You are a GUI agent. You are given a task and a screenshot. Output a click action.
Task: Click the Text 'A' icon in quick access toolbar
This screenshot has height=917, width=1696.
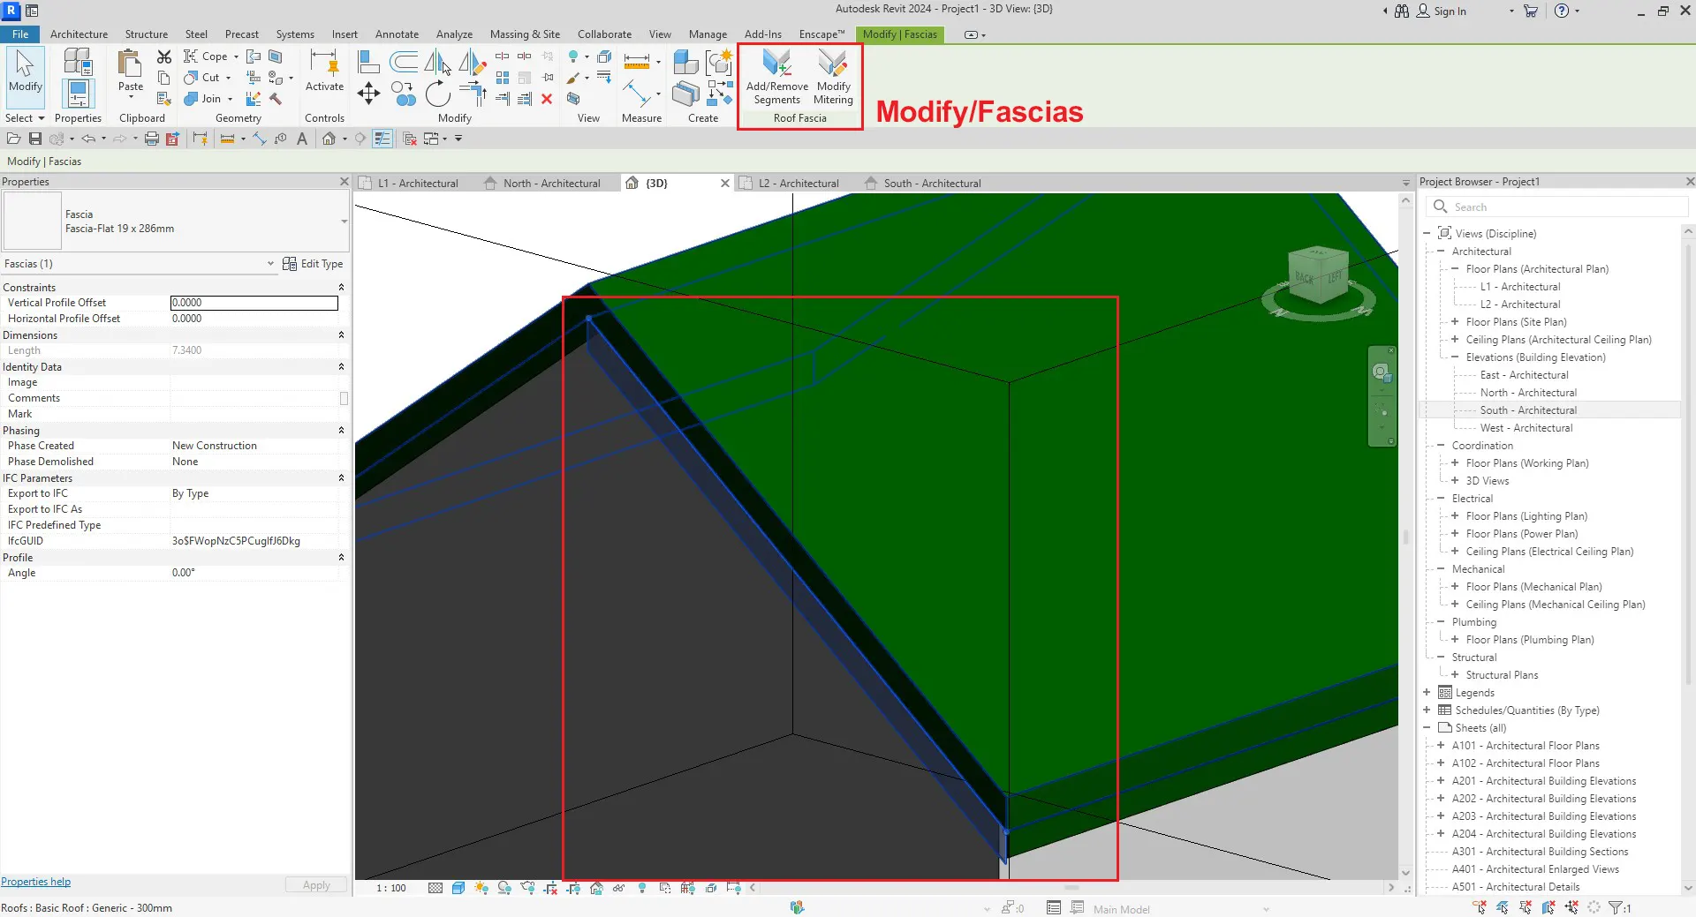[x=302, y=139]
